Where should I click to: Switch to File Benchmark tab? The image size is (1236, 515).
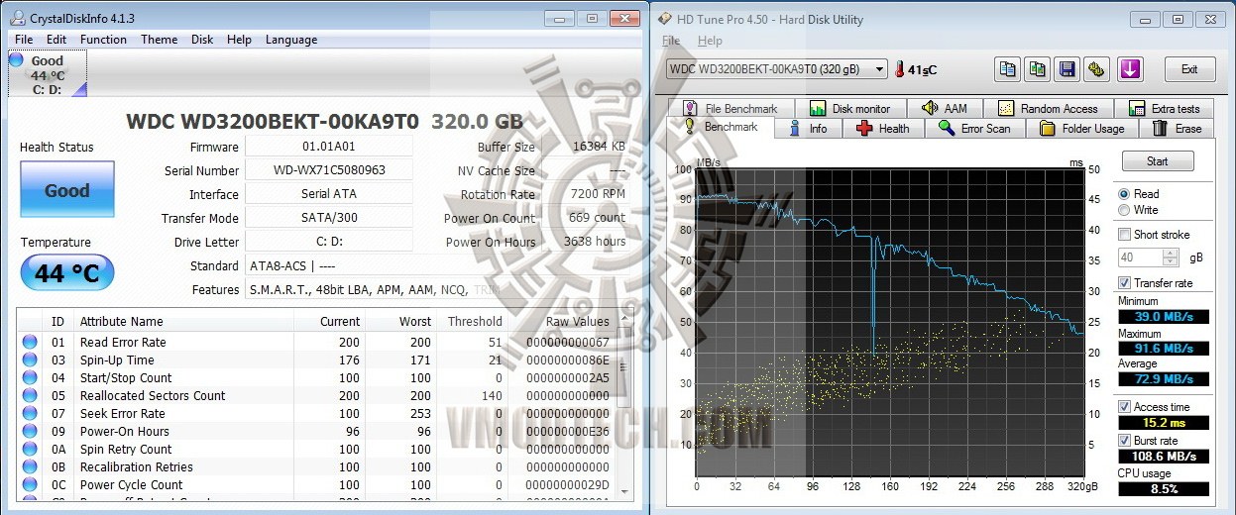point(730,108)
